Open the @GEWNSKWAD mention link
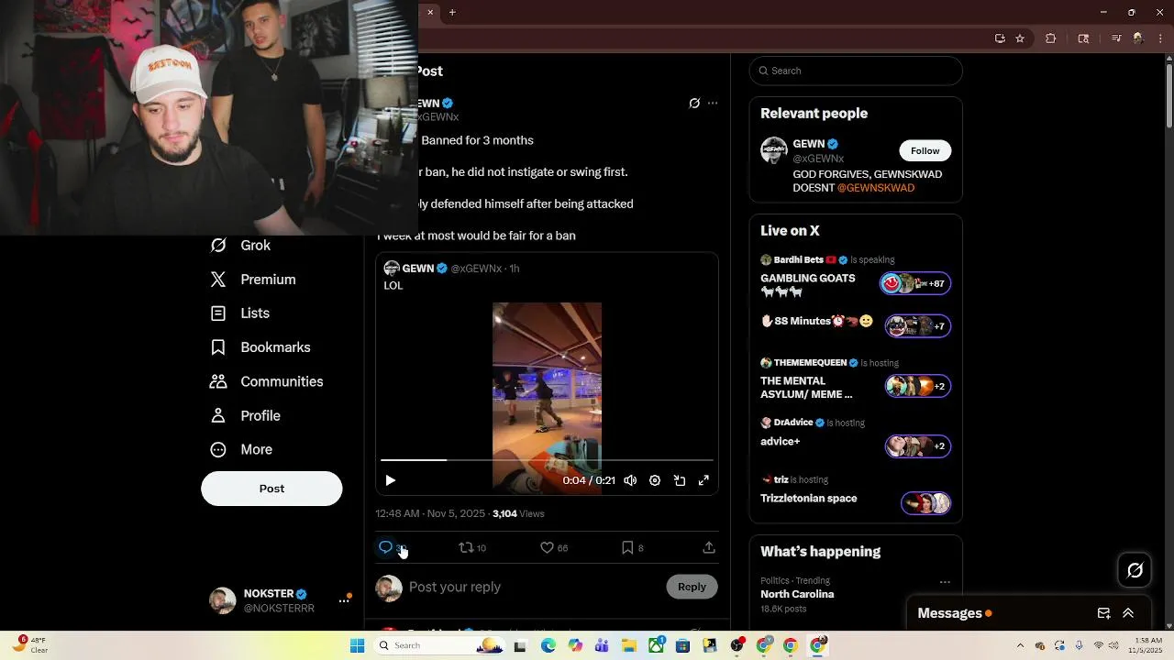 (876, 188)
